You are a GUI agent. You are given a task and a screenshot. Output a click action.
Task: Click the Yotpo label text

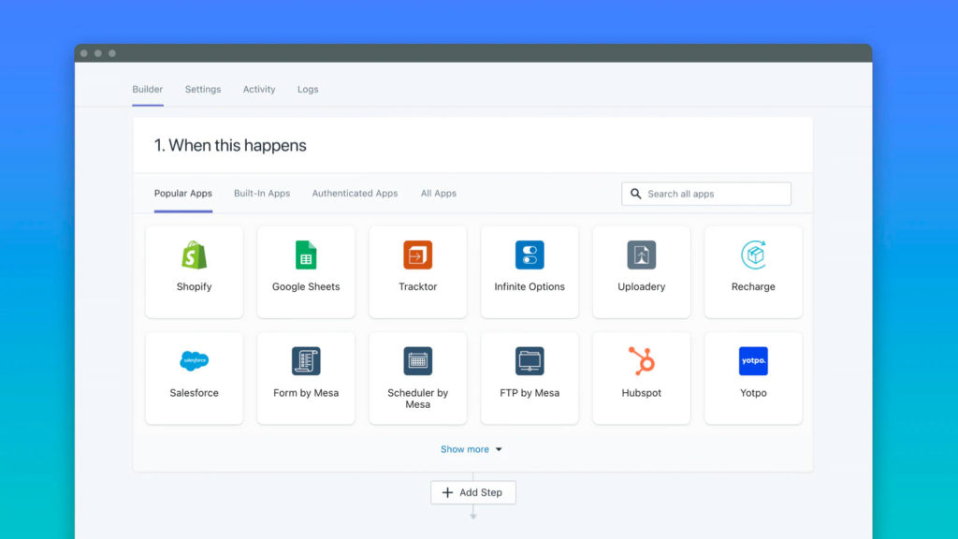click(x=753, y=393)
